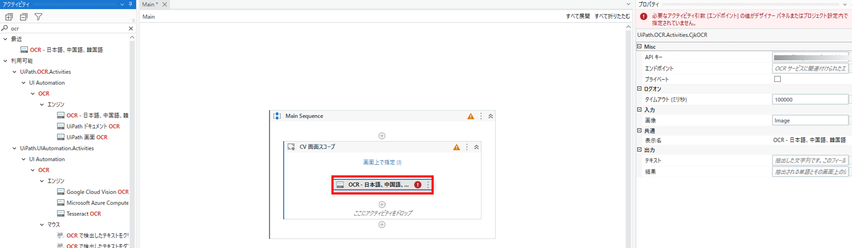Click the 結果 output field
The width and height of the screenshot is (852, 248).
tap(810, 172)
